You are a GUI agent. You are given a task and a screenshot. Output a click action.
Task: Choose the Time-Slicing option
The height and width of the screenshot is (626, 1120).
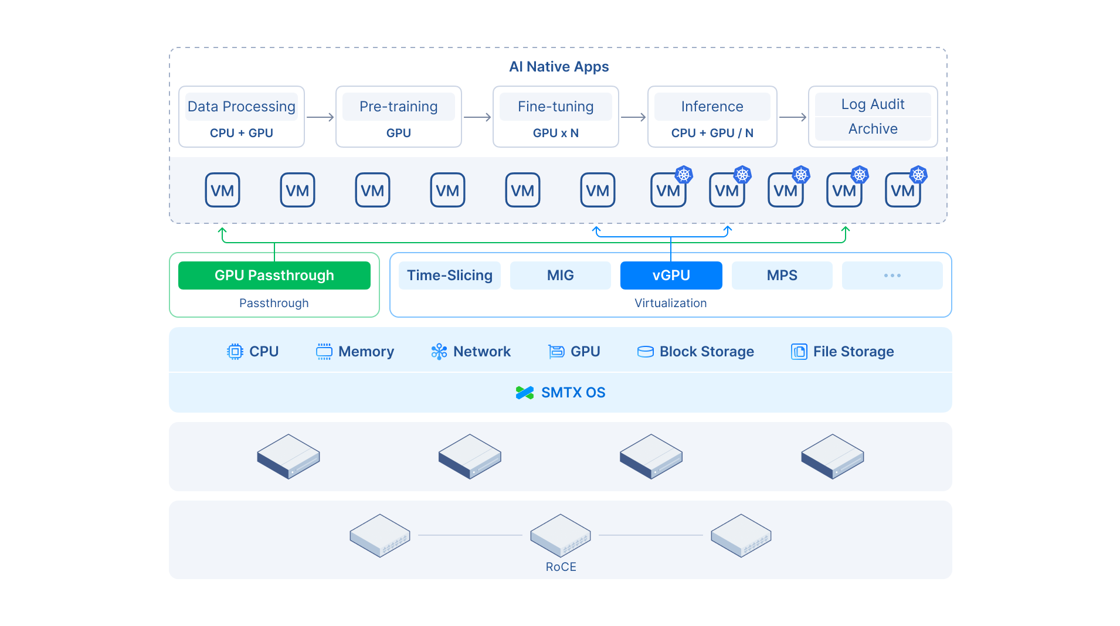coord(449,275)
